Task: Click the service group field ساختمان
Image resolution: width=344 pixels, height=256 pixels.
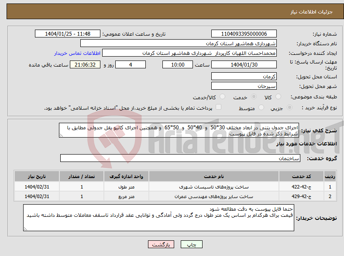Action: tap(180, 158)
